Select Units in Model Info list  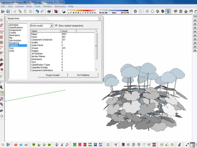11,51
